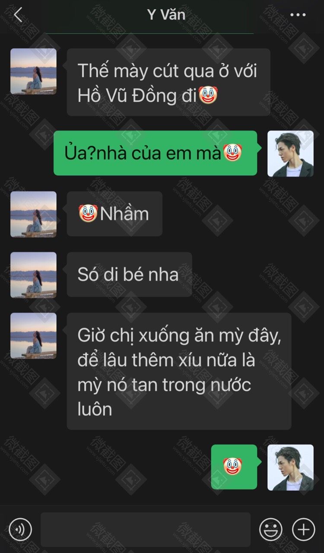
Task: Open sender avatar beside Hồ Vũ Đồng message
Action: (x=33, y=71)
